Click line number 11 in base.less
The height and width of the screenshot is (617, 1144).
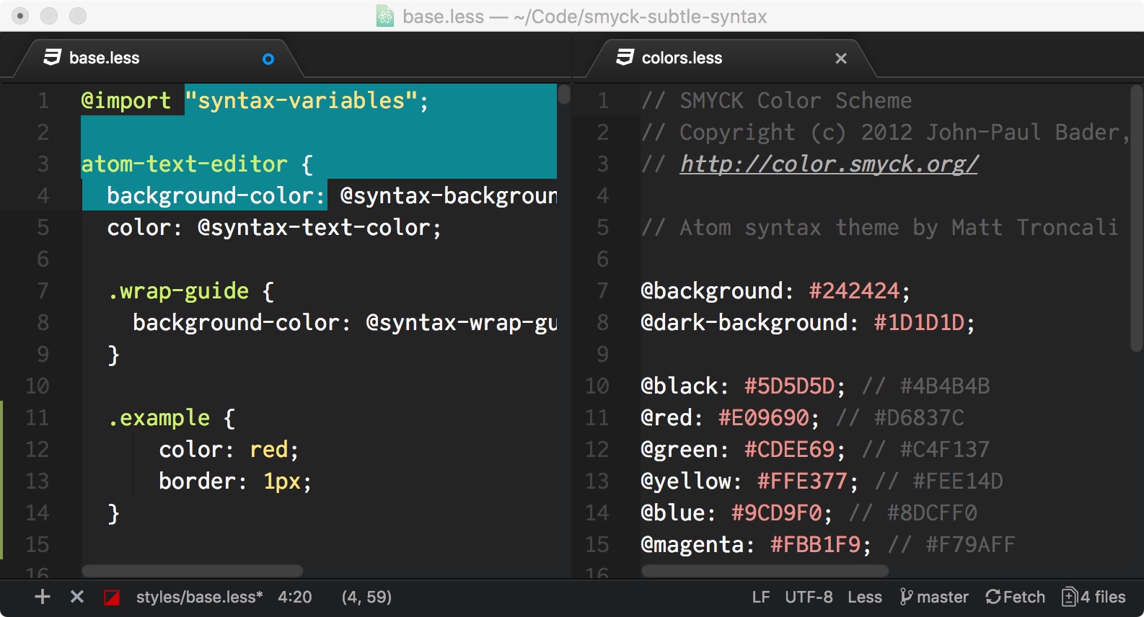pos(37,418)
